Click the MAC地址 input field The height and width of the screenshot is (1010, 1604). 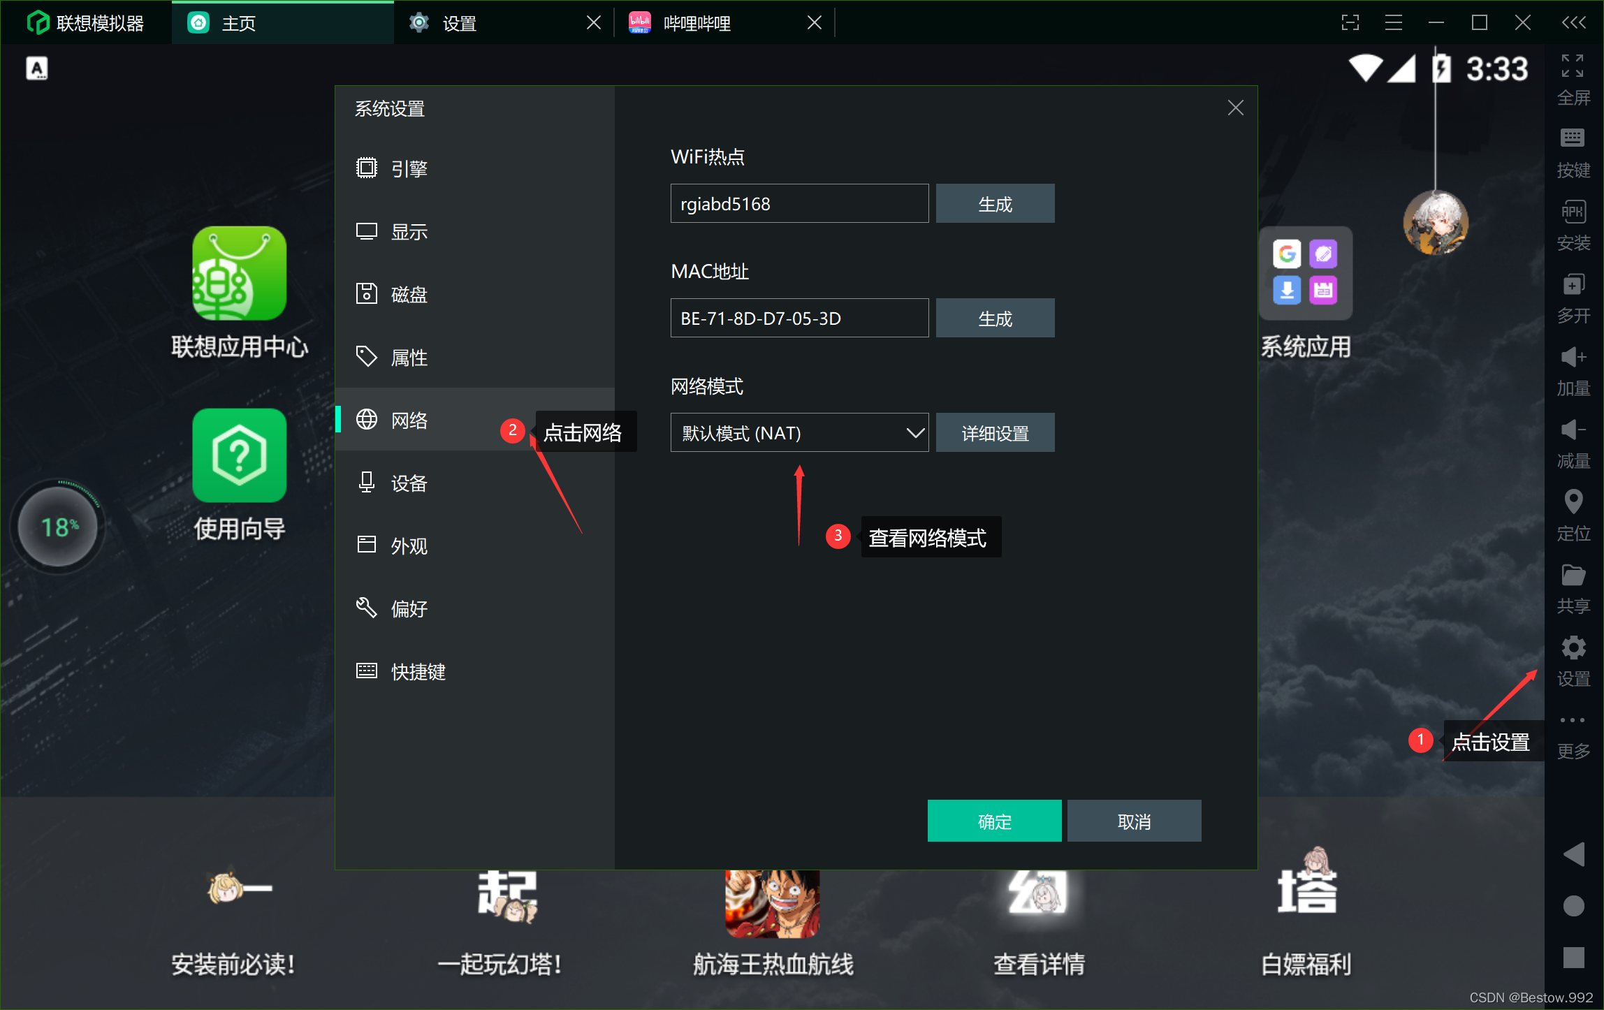tap(799, 318)
